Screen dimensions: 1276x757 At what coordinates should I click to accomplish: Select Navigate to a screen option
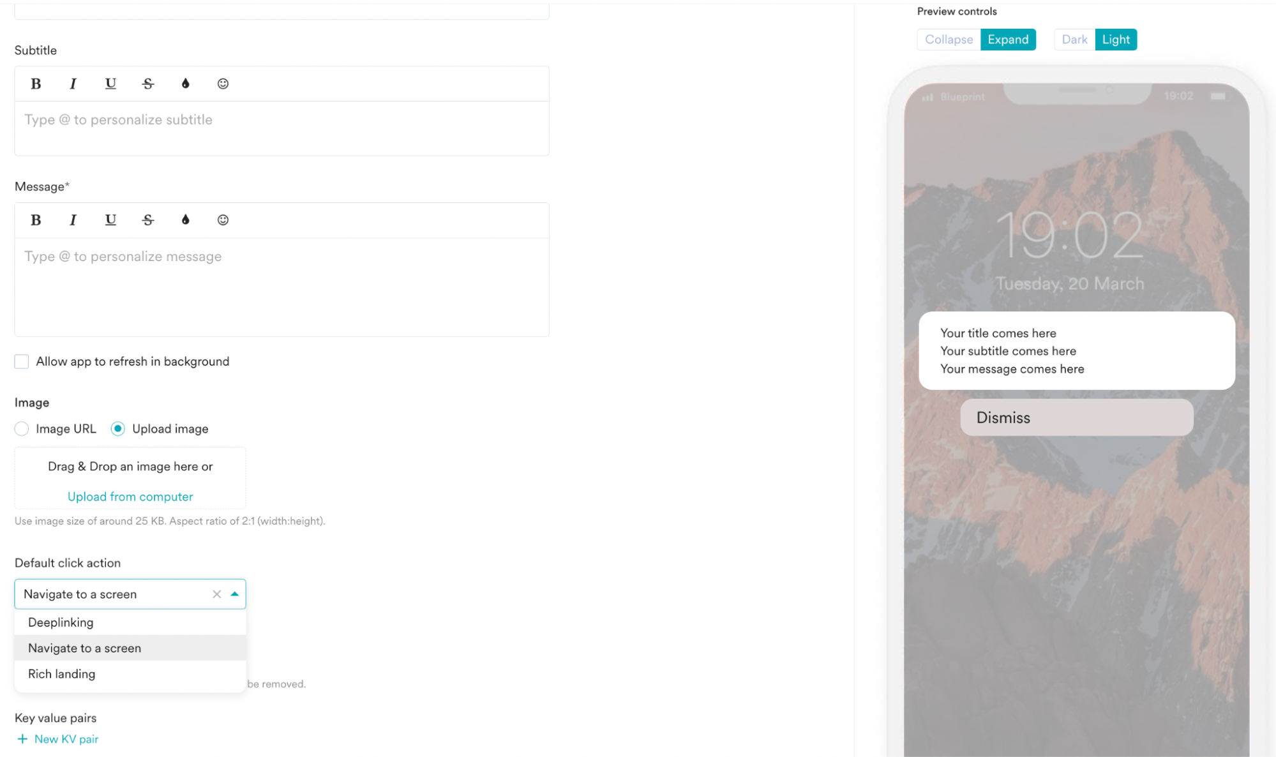click(85, 648)
